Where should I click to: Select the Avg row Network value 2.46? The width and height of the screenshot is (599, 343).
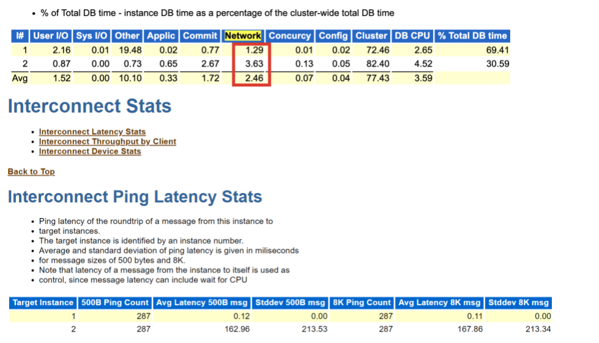click(x=252, y=78)
